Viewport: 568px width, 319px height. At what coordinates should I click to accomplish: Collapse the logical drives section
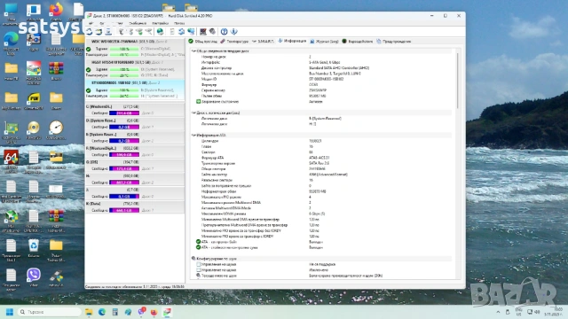click(x=193, y=113)
